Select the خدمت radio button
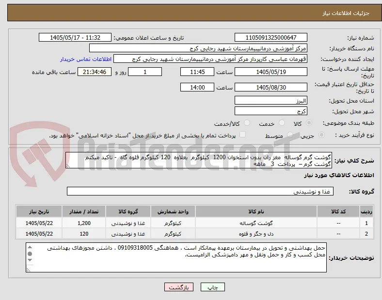Viewport: 382px width, 300px height. (282, 123)
